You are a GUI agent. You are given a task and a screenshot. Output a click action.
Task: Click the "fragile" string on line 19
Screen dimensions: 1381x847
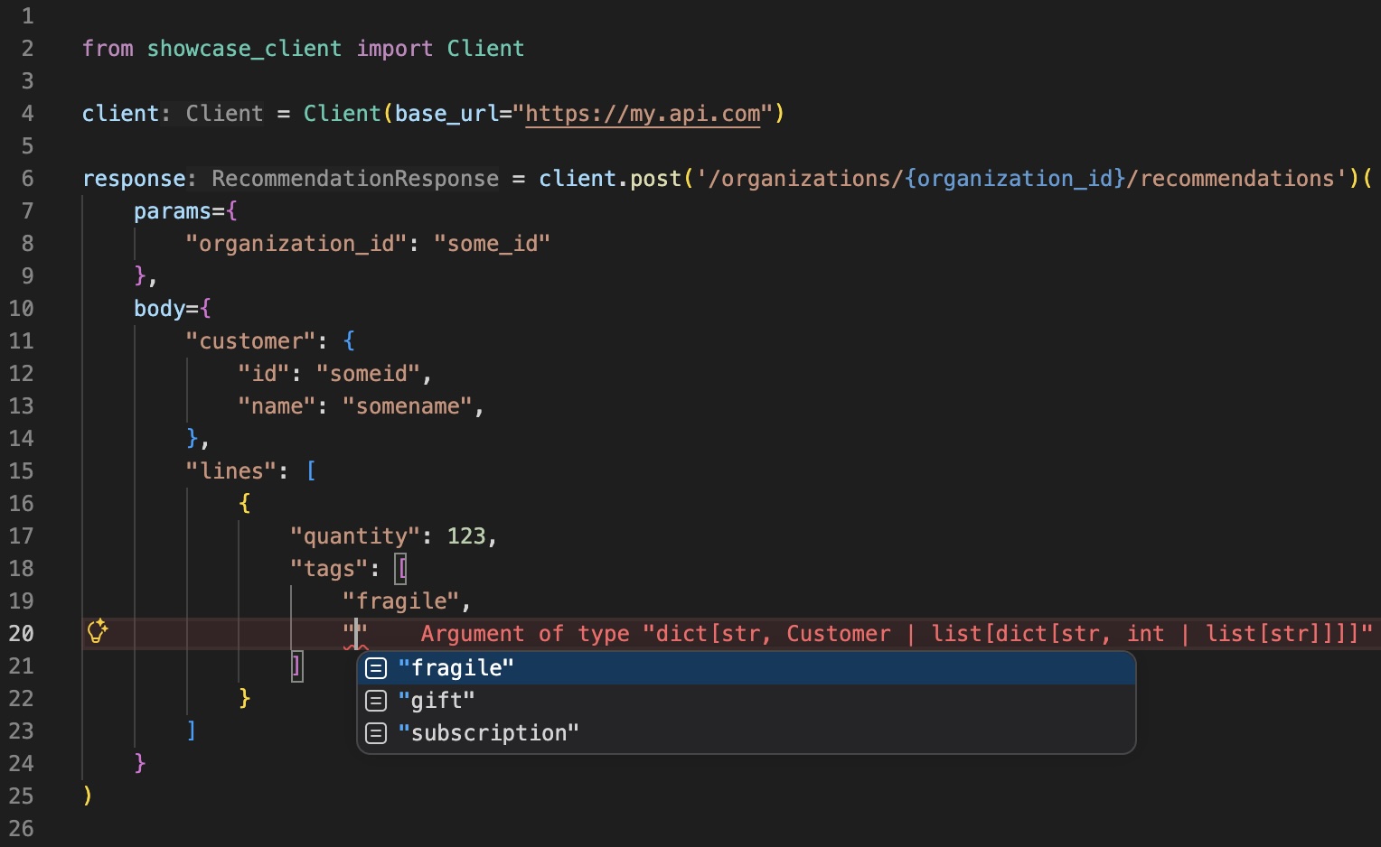401,601
